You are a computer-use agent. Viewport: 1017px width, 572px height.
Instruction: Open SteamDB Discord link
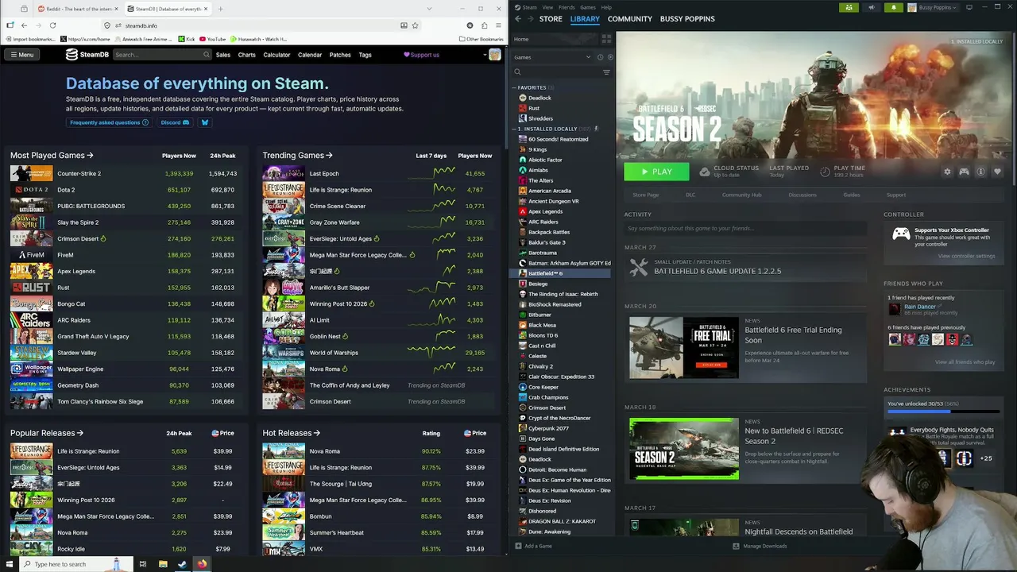(175, 122)
